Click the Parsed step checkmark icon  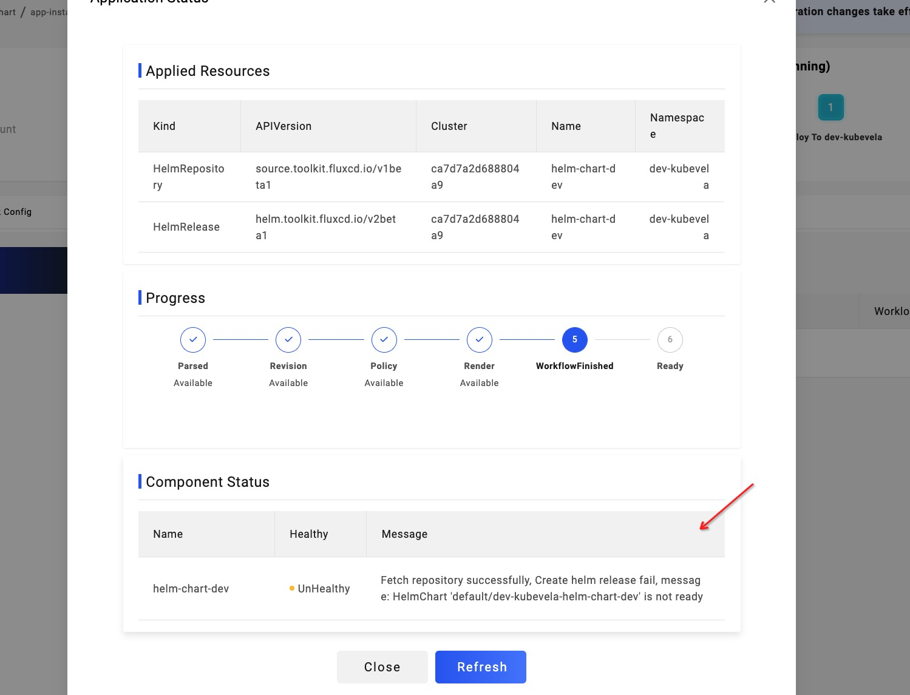click(193, 340)
